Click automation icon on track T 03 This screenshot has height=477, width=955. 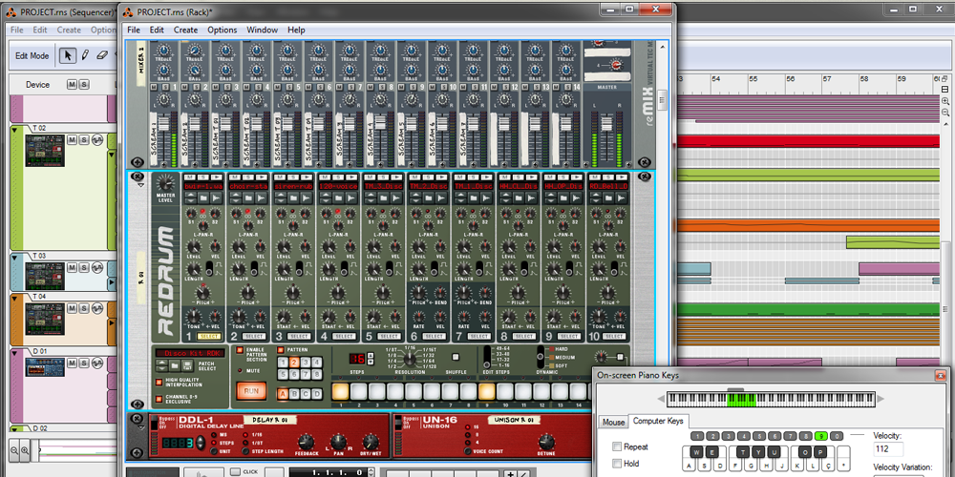[x=96, y=267]
